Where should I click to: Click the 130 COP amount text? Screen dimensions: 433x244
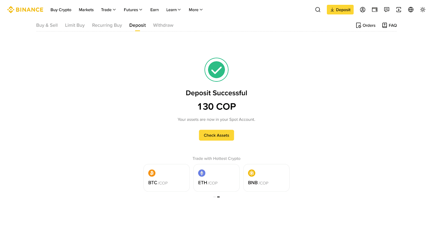pyautogui.click(x=217, y=107)
